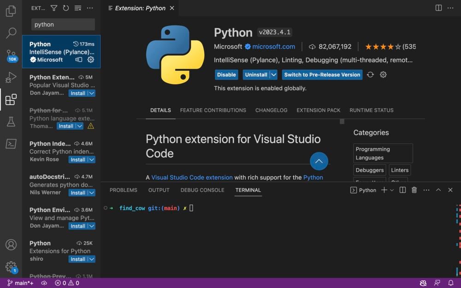Switch to the Feature Contributions tab
Viewport: 461px width, 288px height.
point(213,110)
